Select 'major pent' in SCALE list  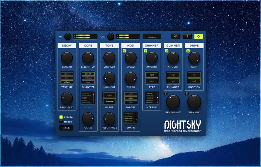86,96
